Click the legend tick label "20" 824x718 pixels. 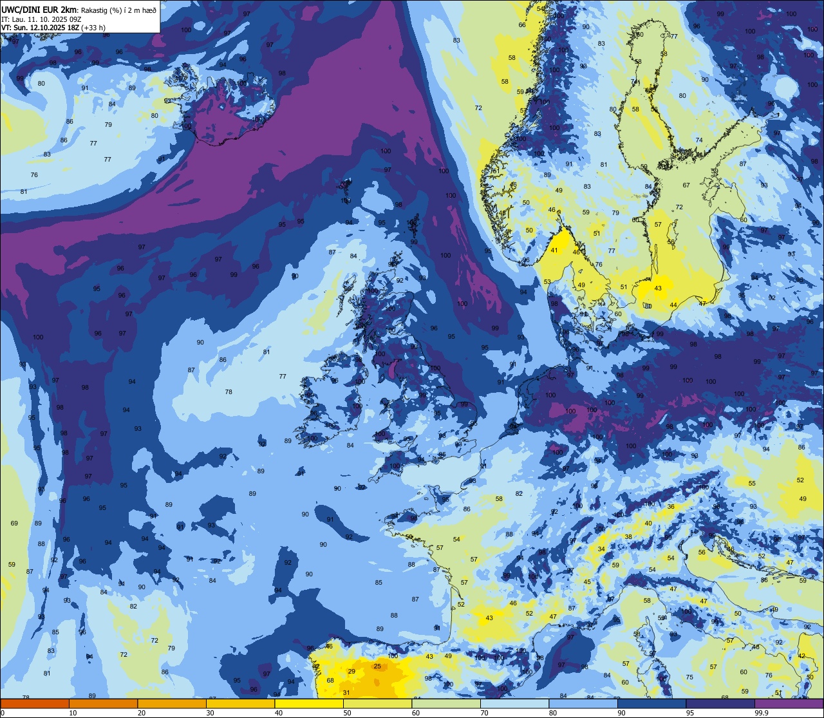(141, 712)
